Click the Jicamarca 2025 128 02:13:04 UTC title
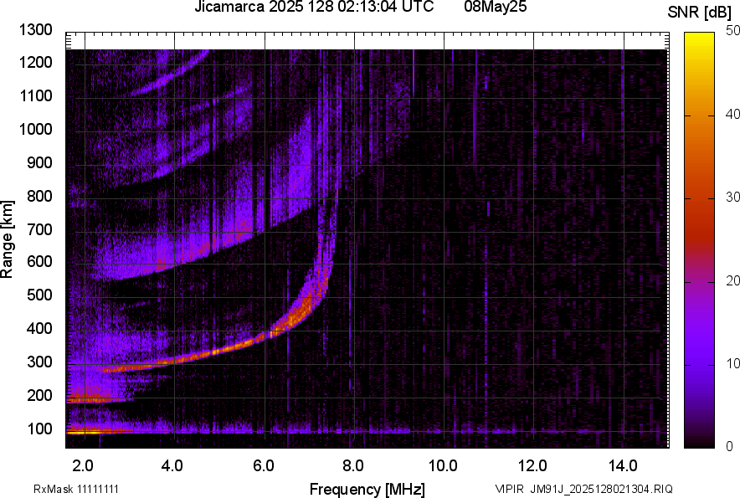Screen dimensions: 740x498 (x=314, y=7)
